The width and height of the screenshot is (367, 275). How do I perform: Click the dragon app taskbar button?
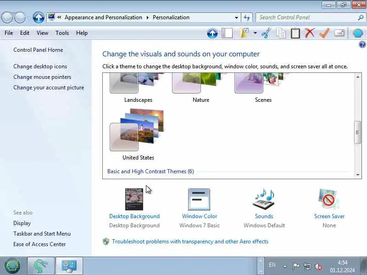point(41,266)
